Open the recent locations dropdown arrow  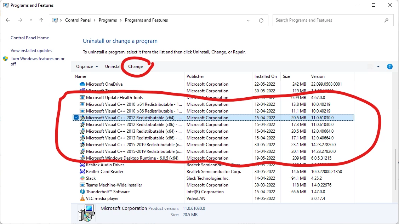(31, 20)
